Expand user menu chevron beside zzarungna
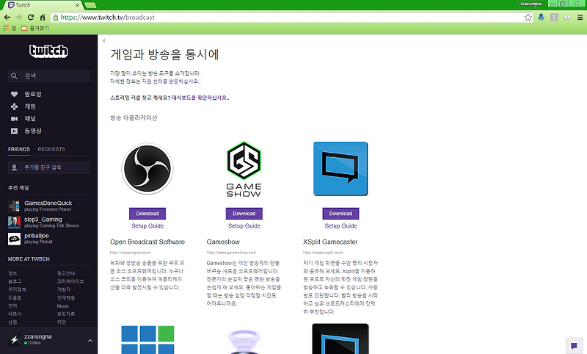 [90, 341]
